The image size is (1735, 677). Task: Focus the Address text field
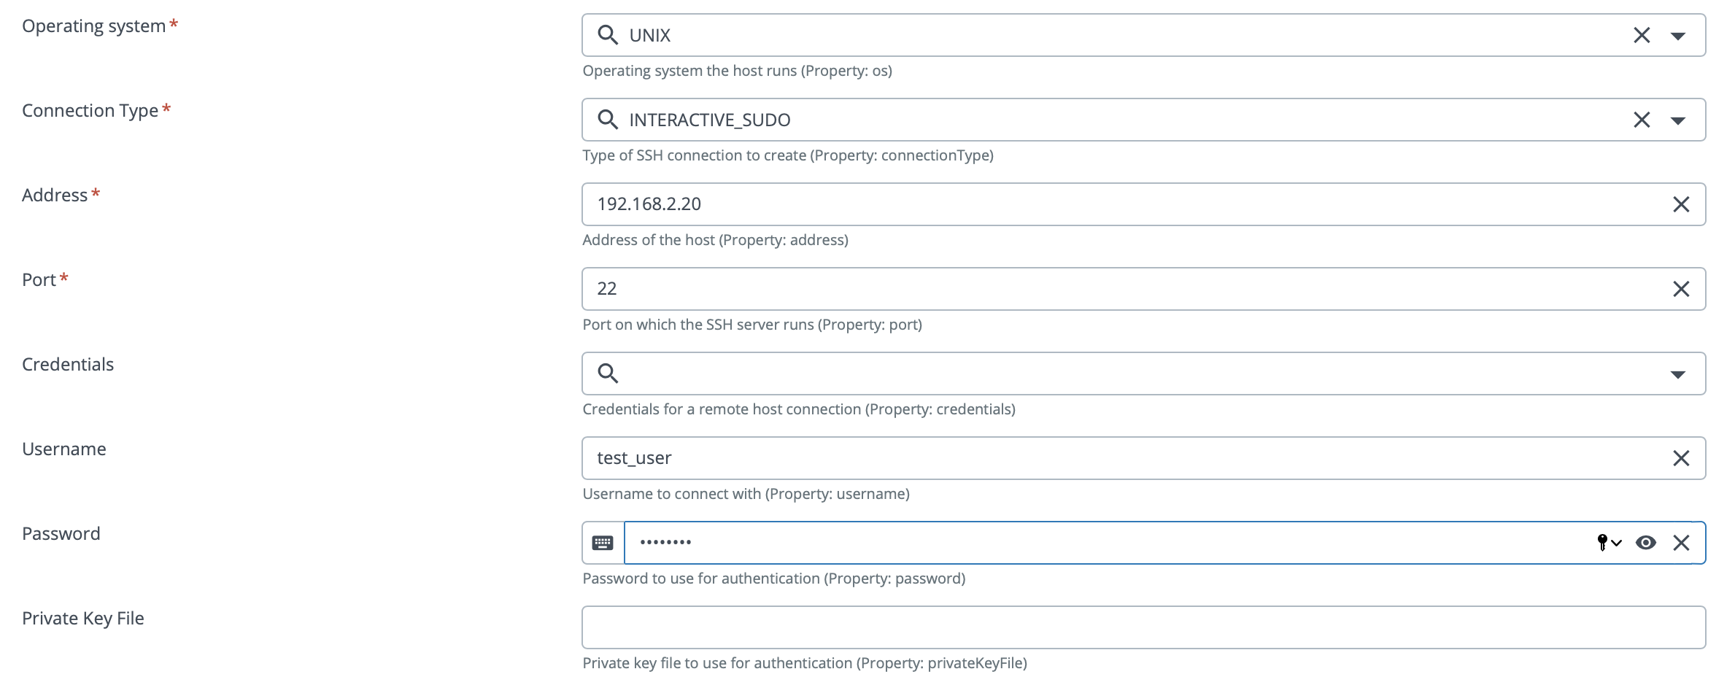[1124, 204]
